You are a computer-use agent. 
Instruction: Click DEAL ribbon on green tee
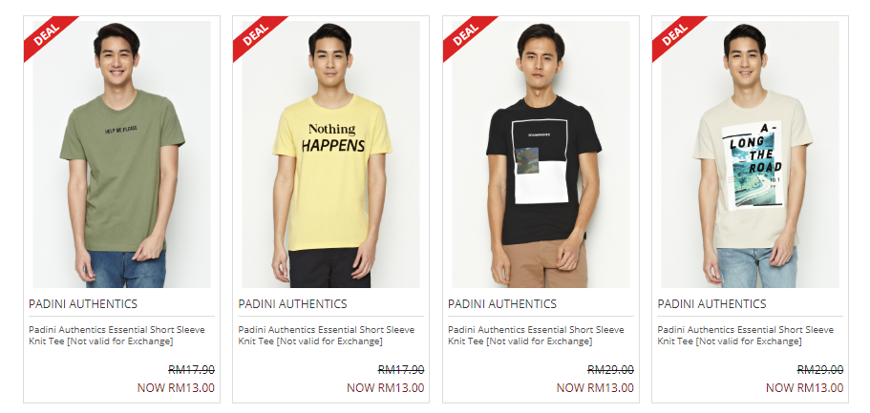pyautogui.click(x=47, y=34)
